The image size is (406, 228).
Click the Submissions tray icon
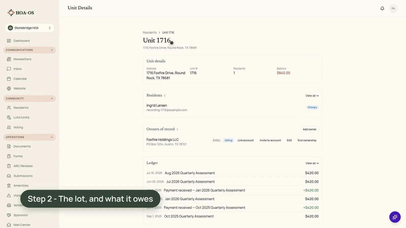coord(9,176)
